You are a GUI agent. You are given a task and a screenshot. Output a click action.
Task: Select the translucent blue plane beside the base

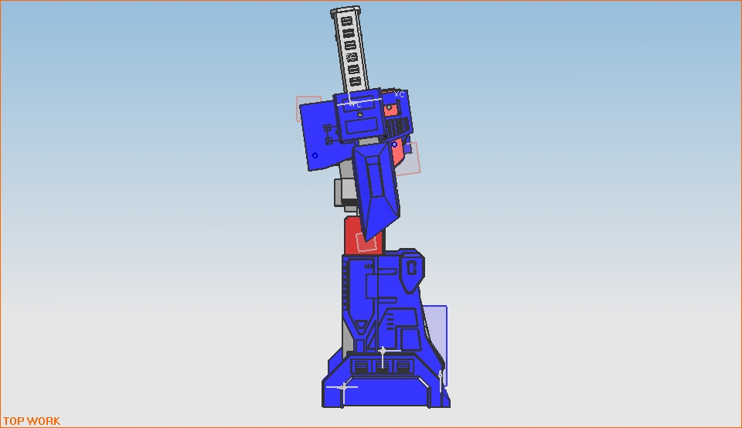point(436,324)
